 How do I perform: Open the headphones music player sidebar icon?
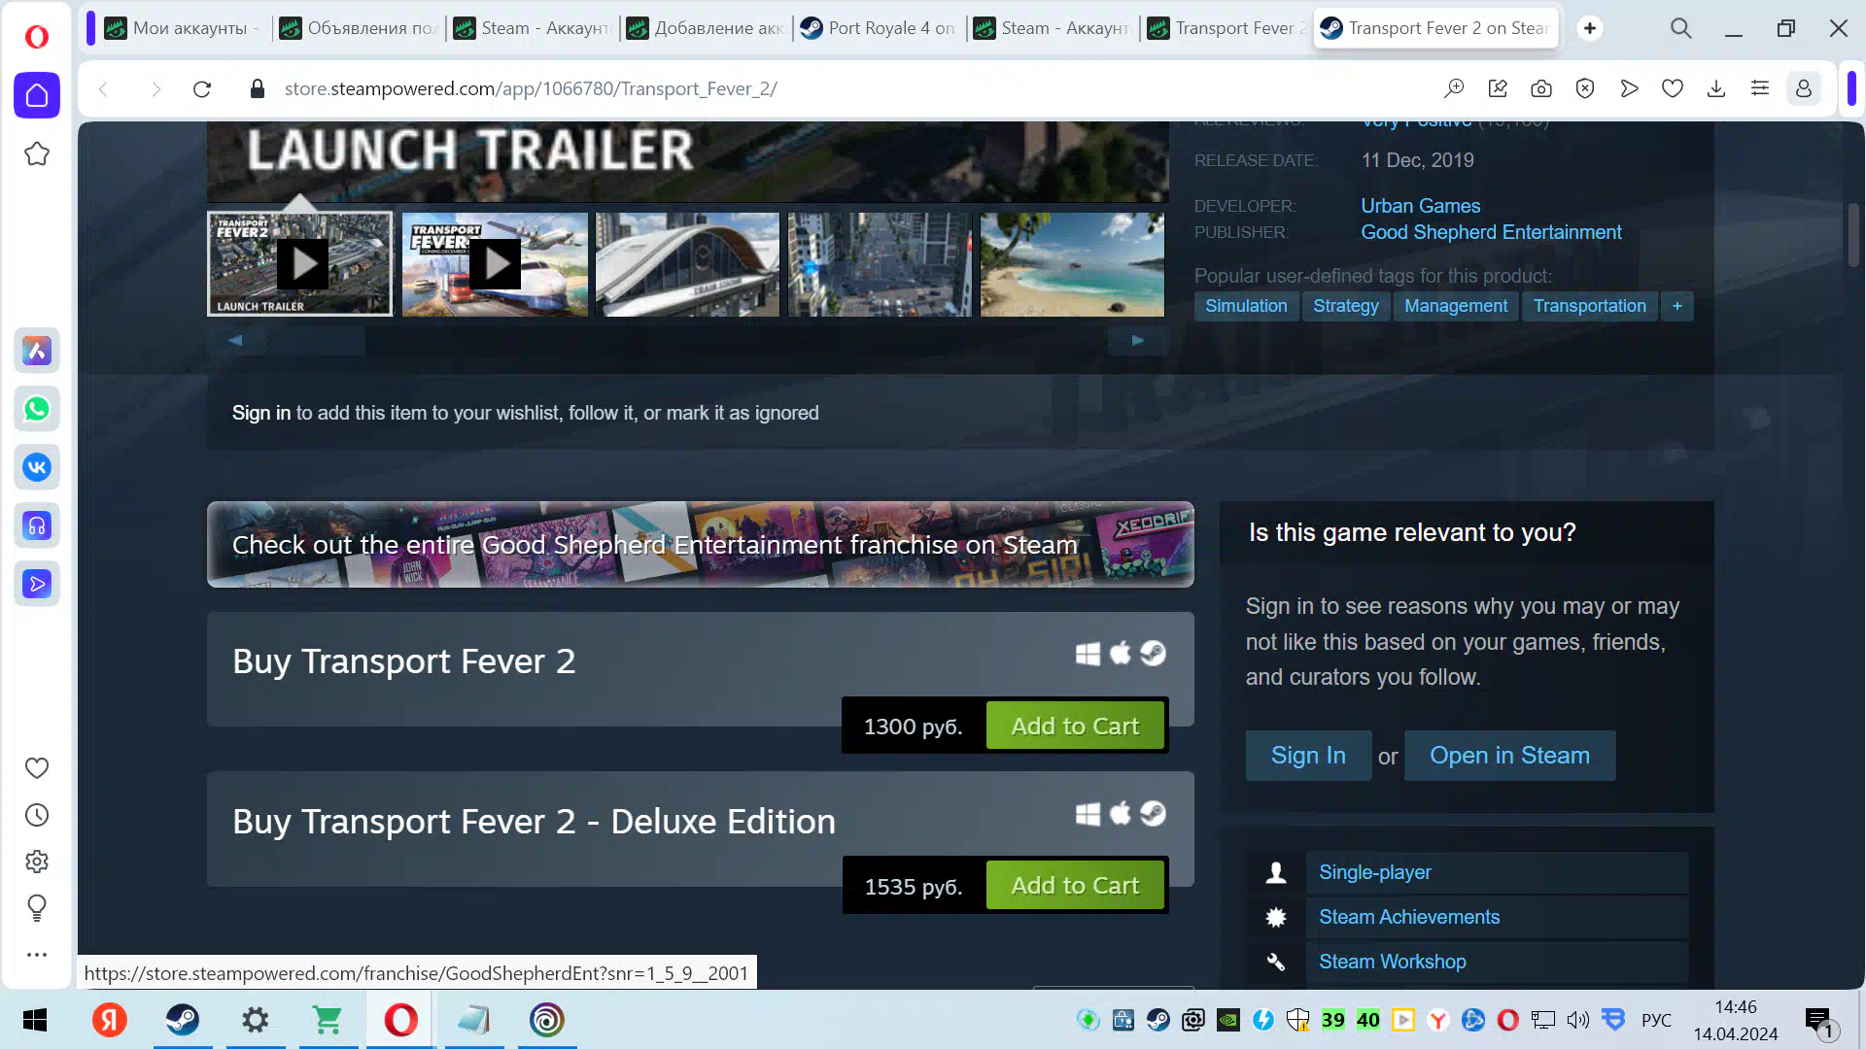click(37, 525)
